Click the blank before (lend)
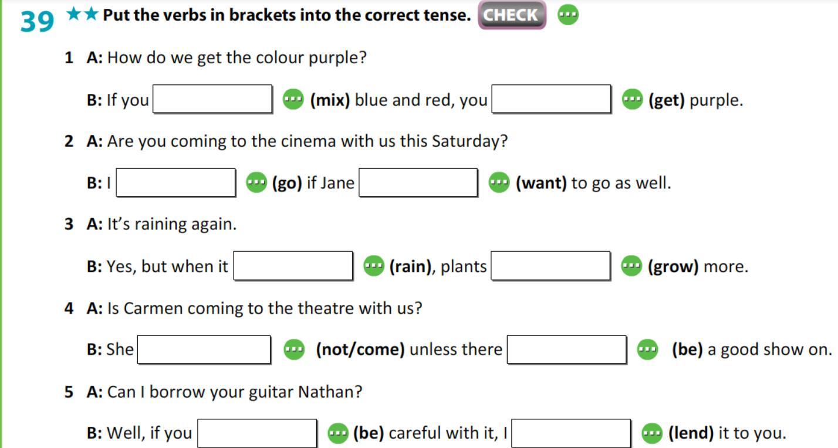This screenshot has width=838, height=448. click(x=572, y=433)
